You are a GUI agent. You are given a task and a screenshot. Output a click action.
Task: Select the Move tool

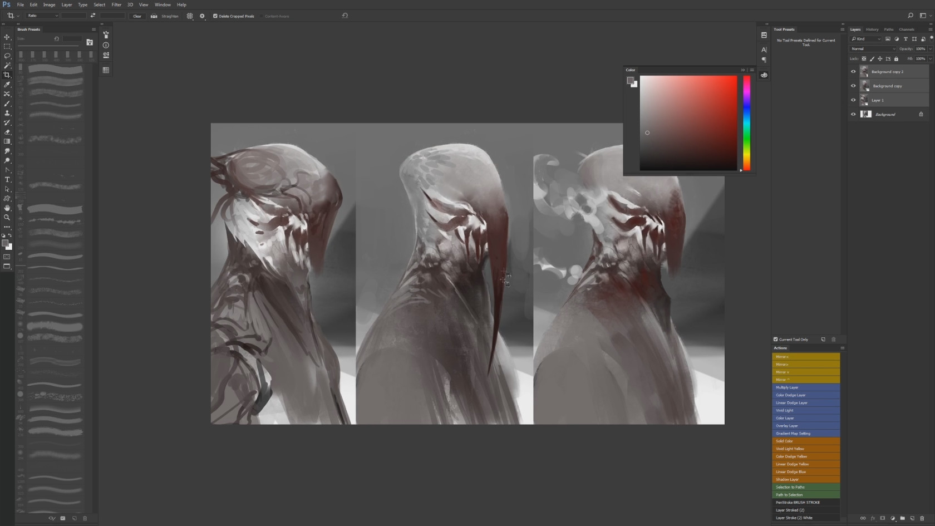(x=7, y=37)
